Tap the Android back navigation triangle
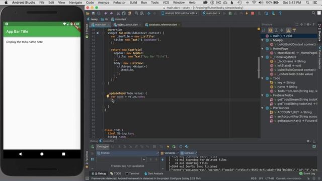The image size is (322, 181). (20, 154)
